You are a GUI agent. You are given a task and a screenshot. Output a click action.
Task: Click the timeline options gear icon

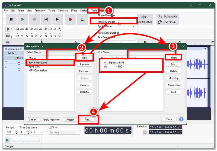click(8, 42)
